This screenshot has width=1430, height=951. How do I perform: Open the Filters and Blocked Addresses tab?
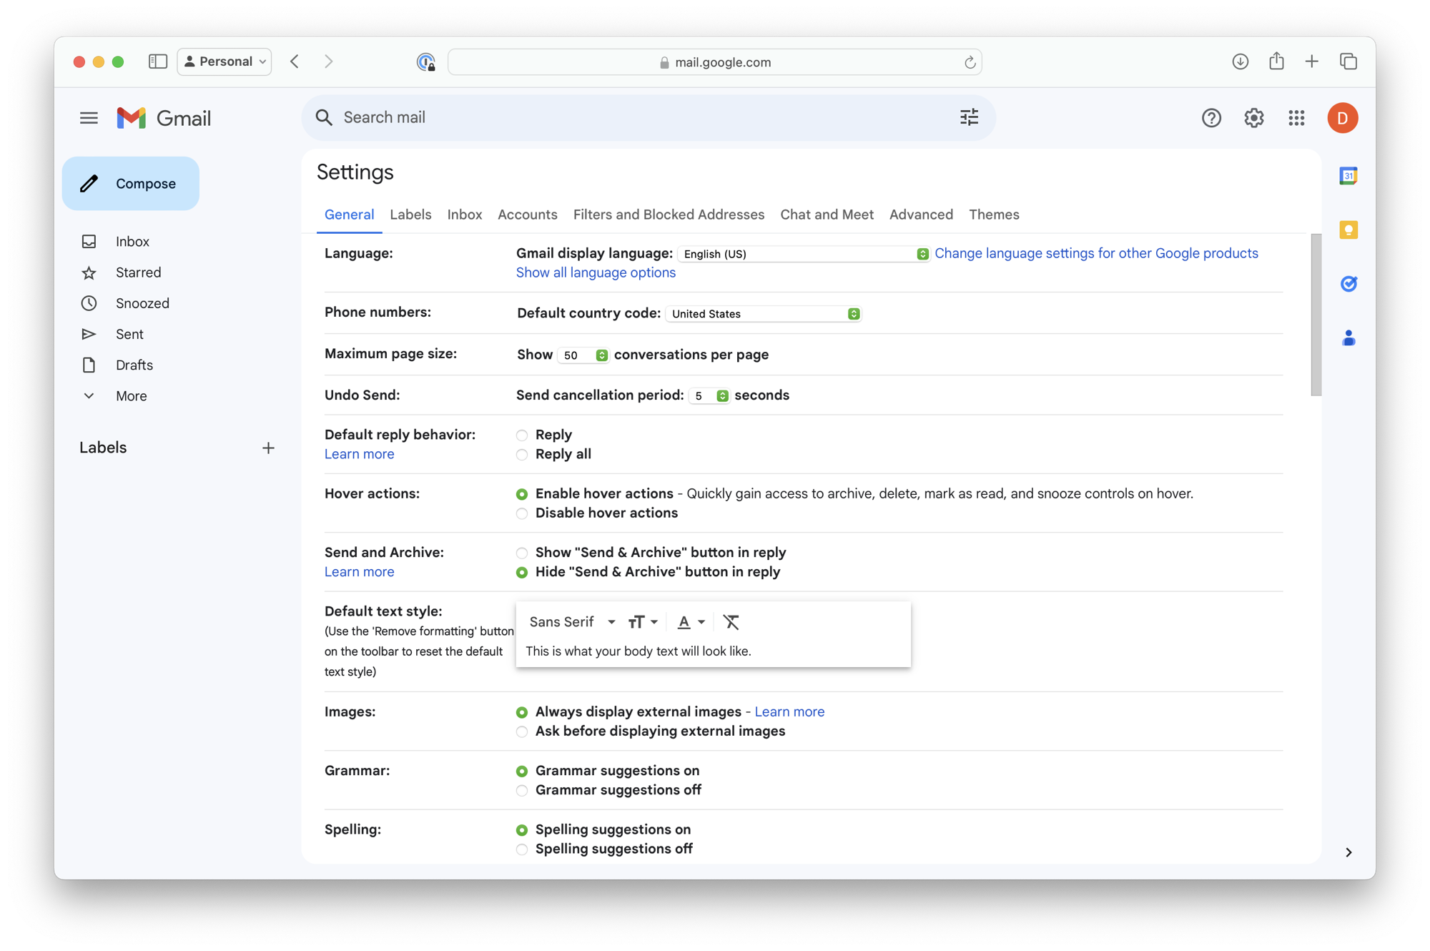[x=669, y=215]
